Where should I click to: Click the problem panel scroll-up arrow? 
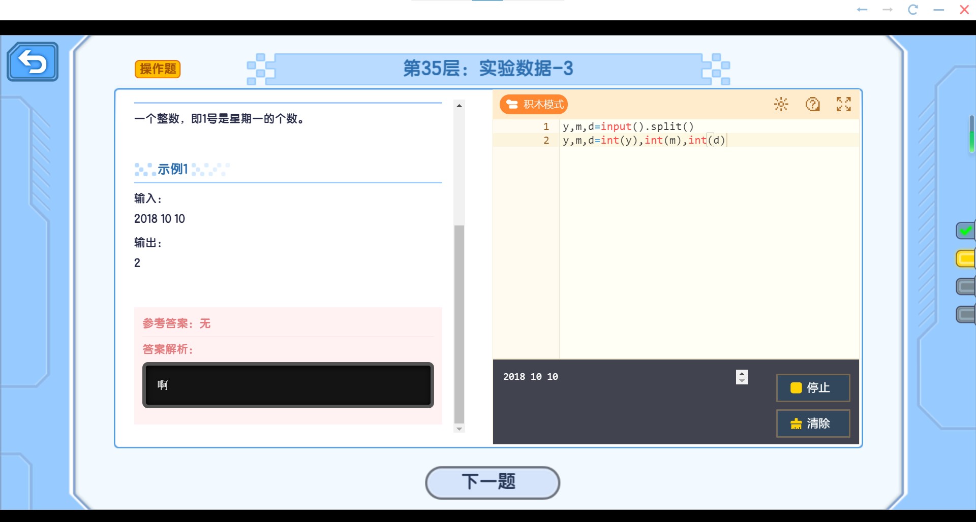click(459, 106)
